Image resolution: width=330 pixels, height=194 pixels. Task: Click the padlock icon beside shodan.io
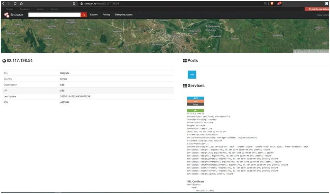pos(81,3)
